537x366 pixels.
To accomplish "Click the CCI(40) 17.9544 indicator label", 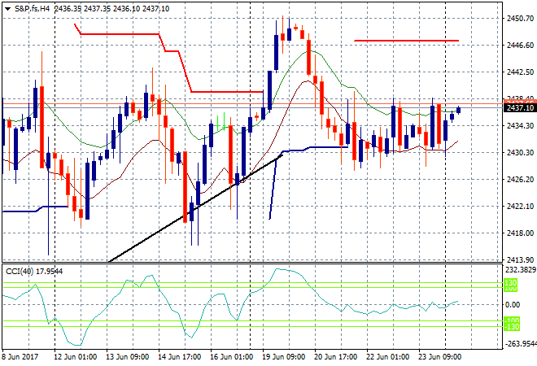I will (34, 272).
